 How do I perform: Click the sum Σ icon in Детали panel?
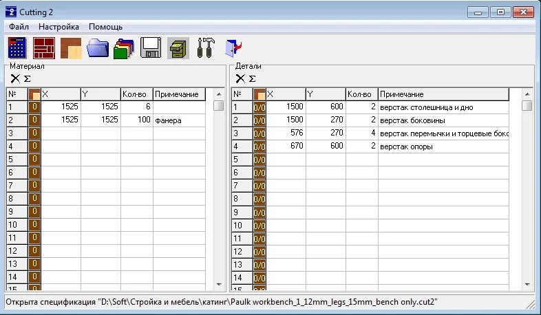(252, 78)
